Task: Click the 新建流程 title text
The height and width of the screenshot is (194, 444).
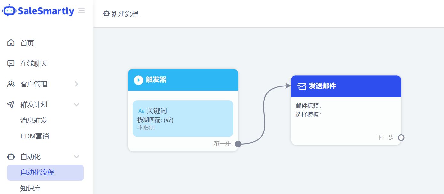Action: (125, 14)
